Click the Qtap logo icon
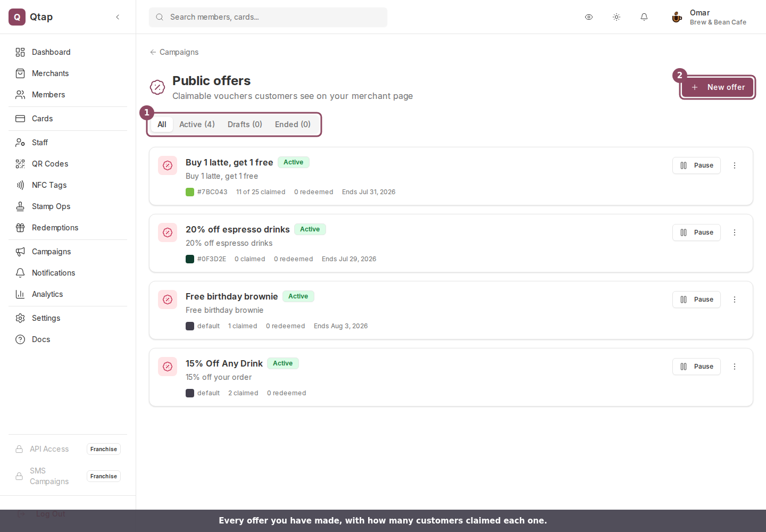The image size is (766, 532). [x=17, y=17]
